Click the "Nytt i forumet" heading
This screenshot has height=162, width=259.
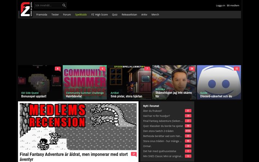click(151, 106)
